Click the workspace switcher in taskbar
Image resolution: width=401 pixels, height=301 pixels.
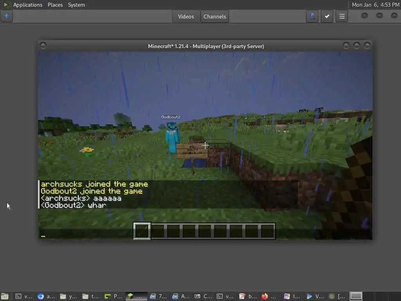tap(356, 296)
